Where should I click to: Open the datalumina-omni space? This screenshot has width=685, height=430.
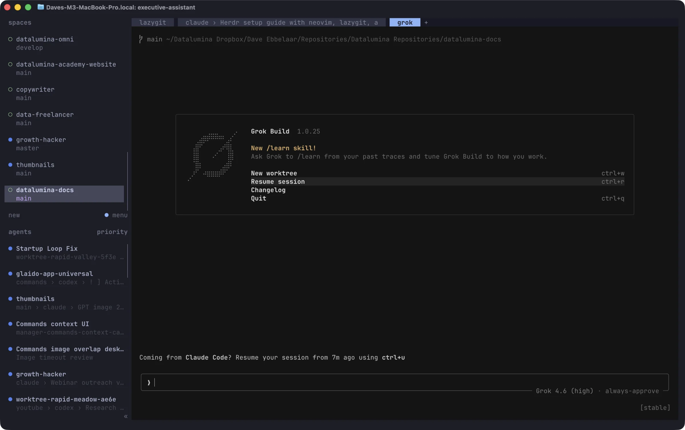tap(64, 43)
